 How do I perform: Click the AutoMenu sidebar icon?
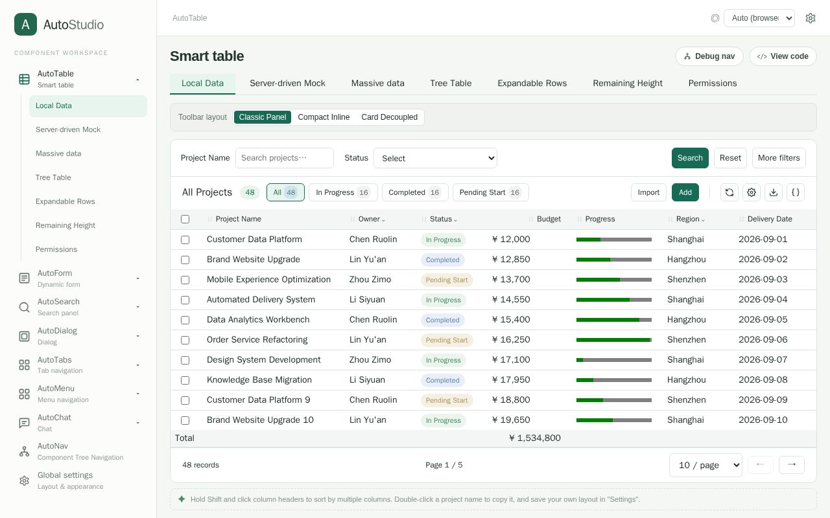[24, 394]
